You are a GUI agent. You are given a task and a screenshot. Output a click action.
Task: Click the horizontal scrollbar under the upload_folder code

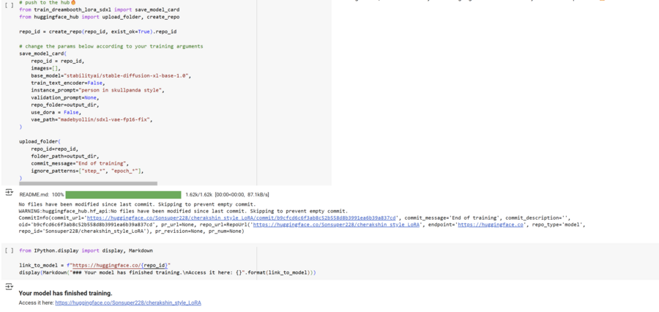89,183
